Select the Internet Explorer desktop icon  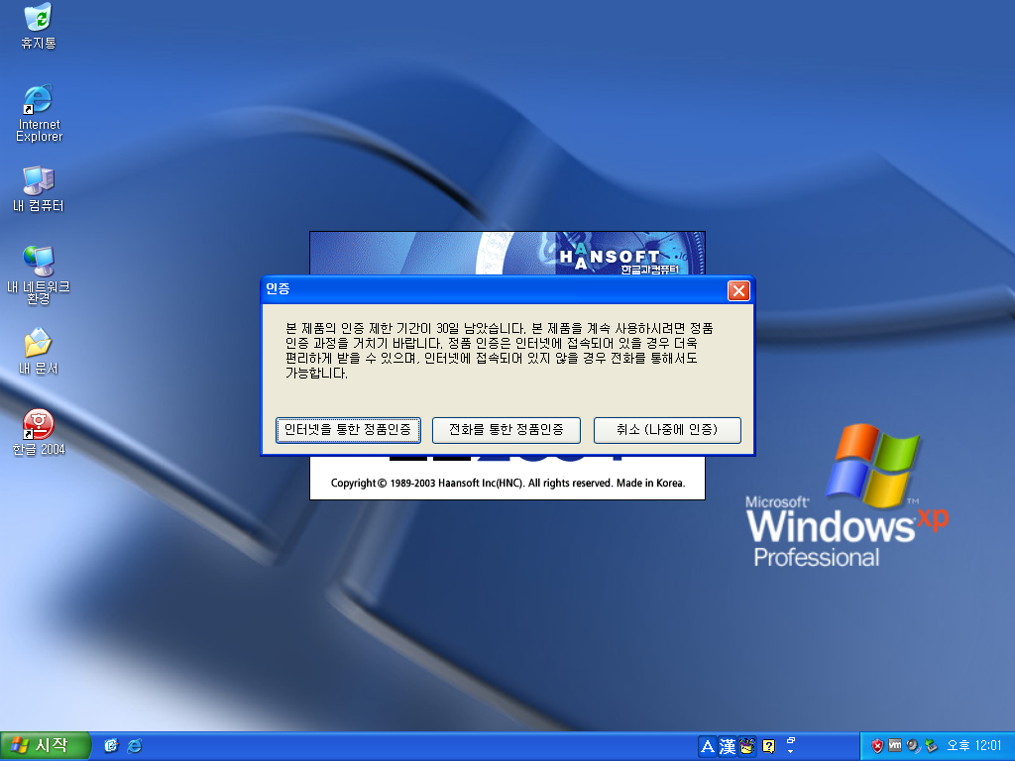pyautogui.click(x=39, y=113)
